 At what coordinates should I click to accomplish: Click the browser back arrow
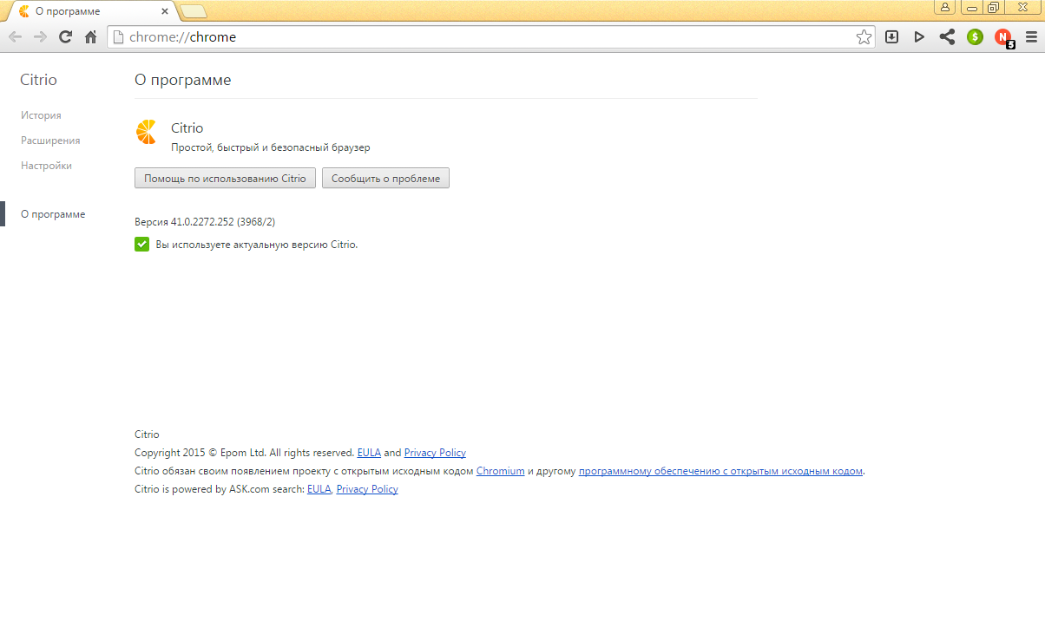[15, 37]
